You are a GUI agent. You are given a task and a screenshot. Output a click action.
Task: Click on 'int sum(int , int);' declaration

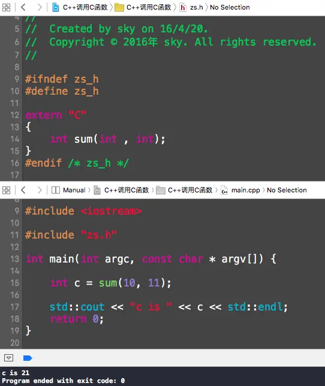(107, 139)
